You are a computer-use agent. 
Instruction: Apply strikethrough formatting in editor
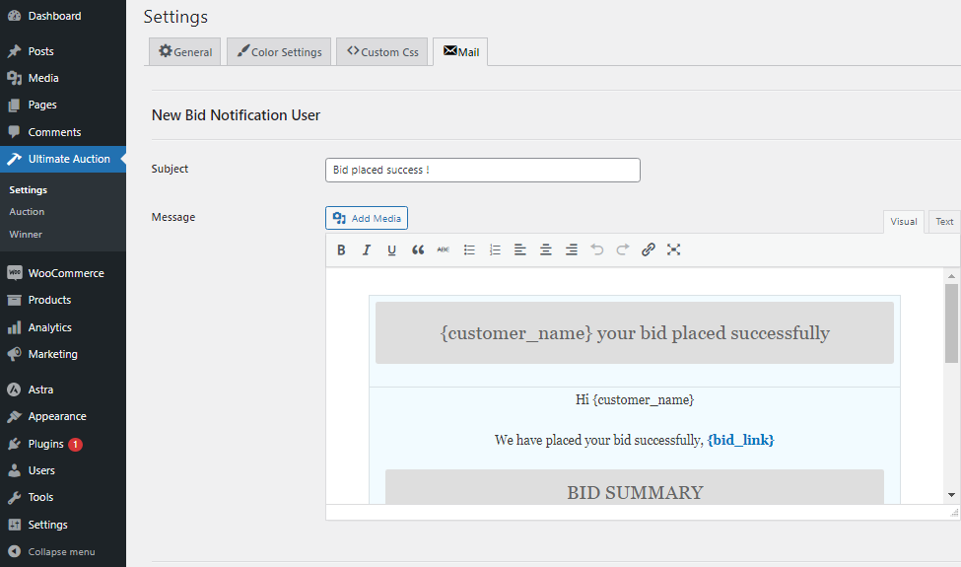[x=444, y=249]
